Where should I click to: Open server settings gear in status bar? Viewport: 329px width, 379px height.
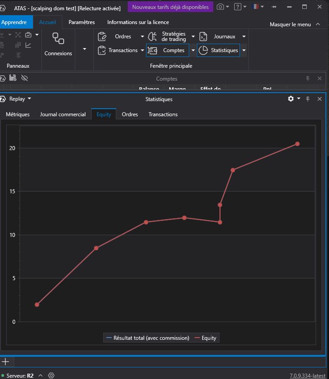(51, 375)
